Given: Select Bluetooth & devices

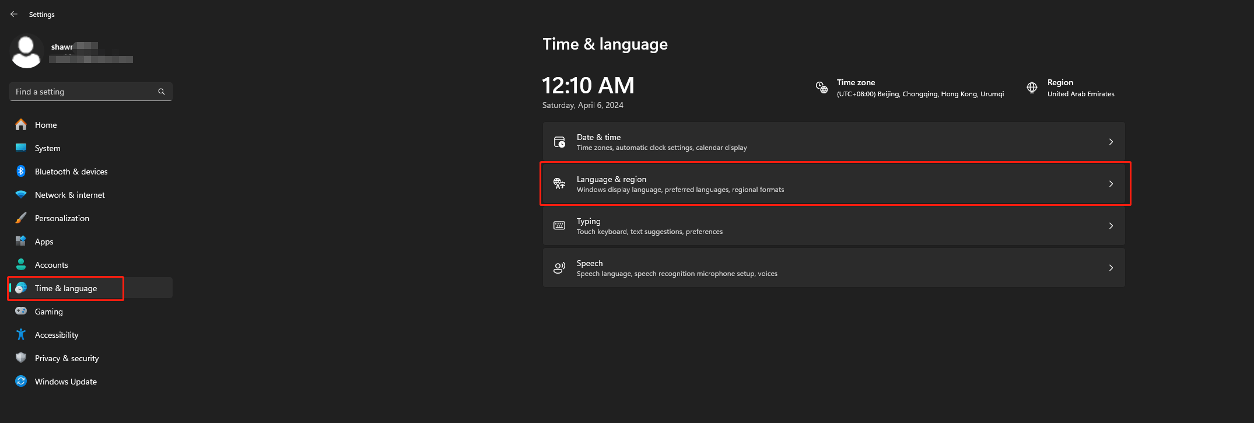Looking at the screenshot, I should point(91,172).
